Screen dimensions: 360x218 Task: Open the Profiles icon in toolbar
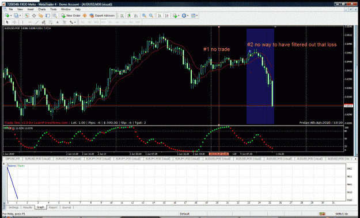16,15
